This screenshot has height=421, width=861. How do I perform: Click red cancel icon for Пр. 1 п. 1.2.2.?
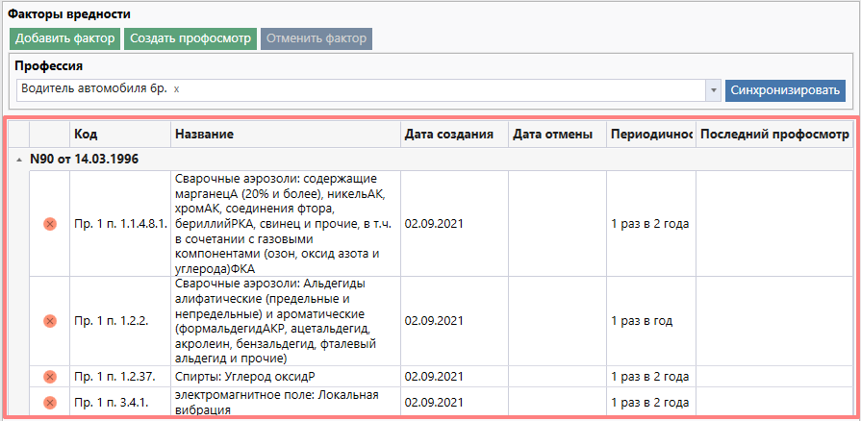click(x=50, y=320)
